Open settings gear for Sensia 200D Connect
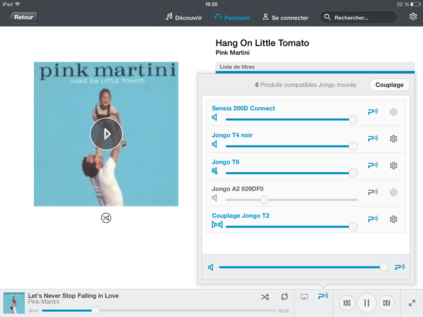Viewport: 423px width, 317px height. coord(394,112)
